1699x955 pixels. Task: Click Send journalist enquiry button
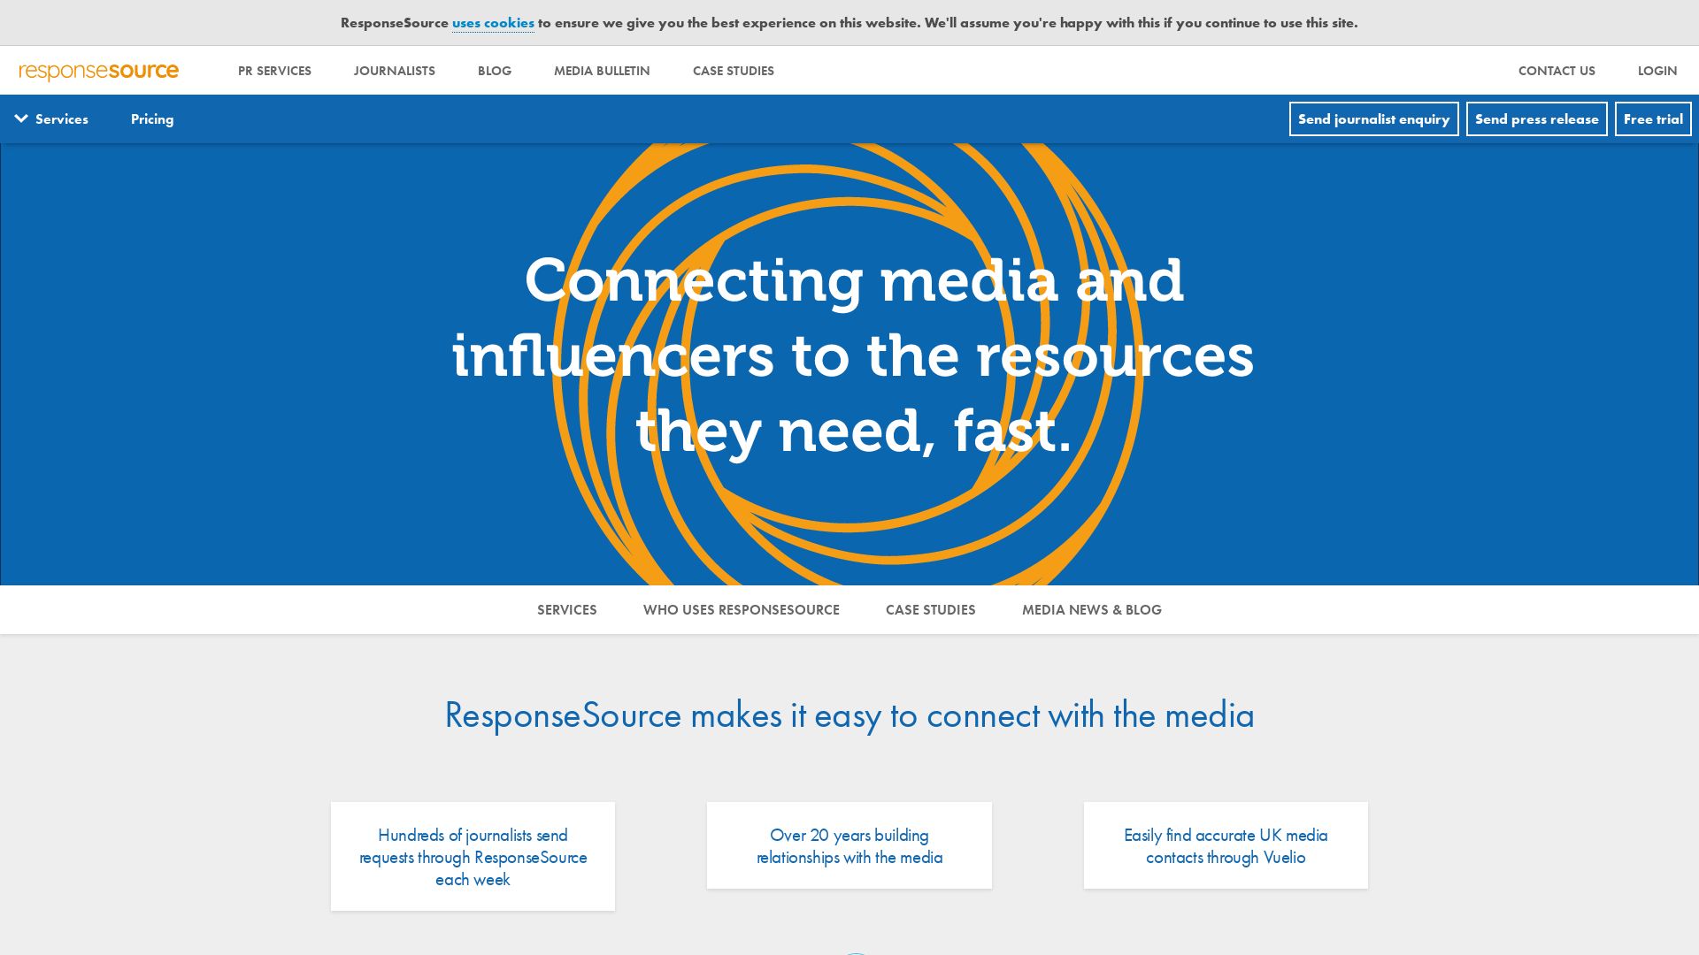click(x=1373, y=119)
